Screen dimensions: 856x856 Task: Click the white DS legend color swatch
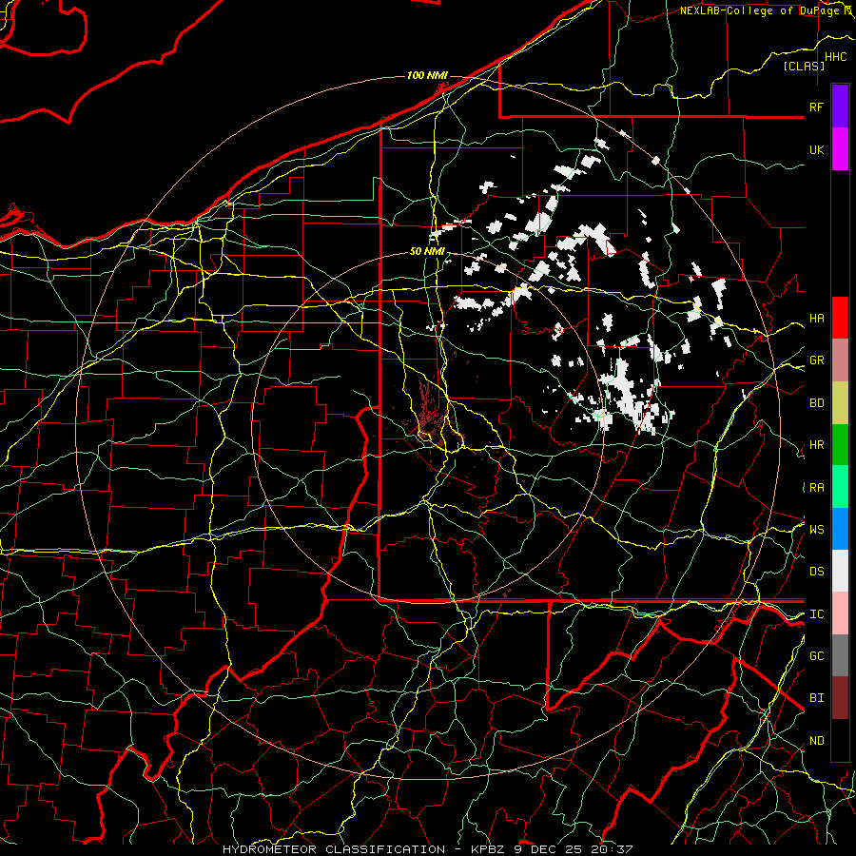click(x=840, y=571)
